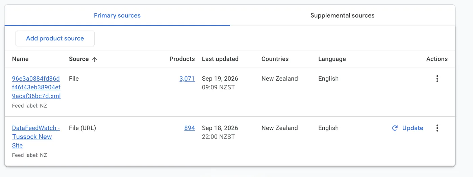Click the Name column header
Image resolution: width=473 pixels, height=177 pixels.
pyautogui.click(x=20, y=59)
